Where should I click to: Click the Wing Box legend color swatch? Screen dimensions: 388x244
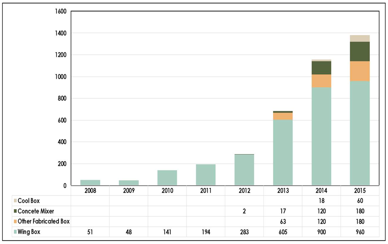[x=15, y=232]
